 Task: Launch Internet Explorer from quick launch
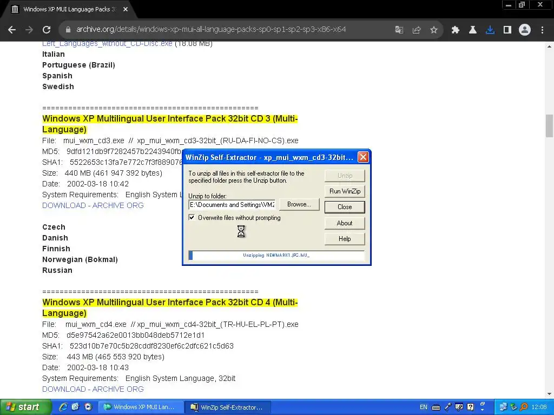click(x=63, y=407)
